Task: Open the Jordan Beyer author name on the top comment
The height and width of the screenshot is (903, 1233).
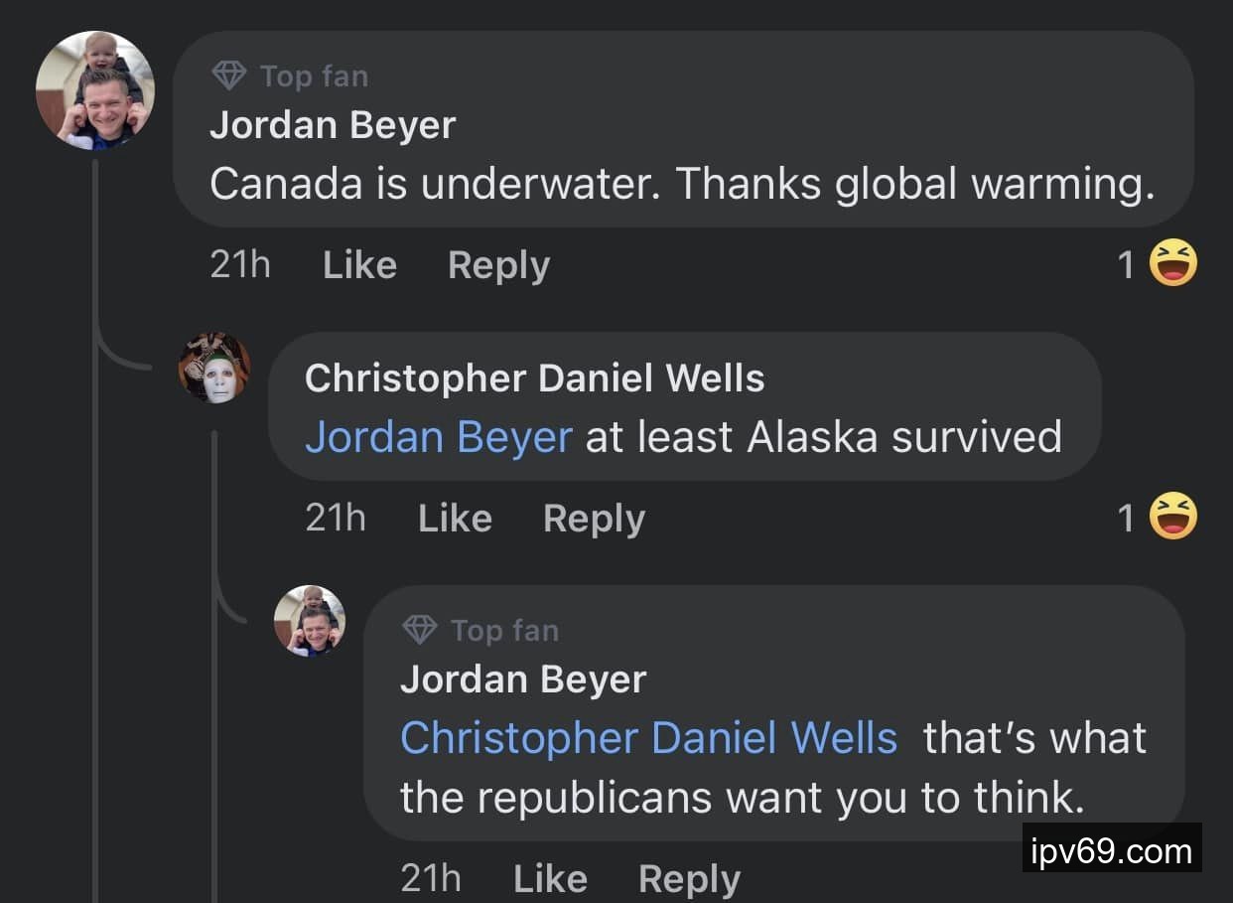Action: coord(333,125)
